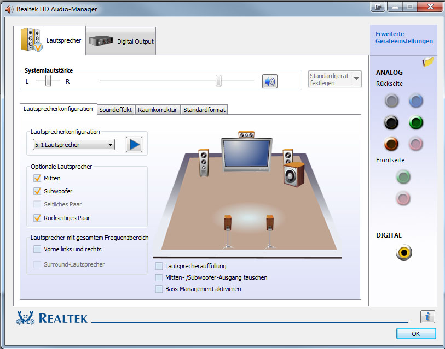Select the green rear analog jack
This screenshot has width=445, height=349.
(416, 122)
